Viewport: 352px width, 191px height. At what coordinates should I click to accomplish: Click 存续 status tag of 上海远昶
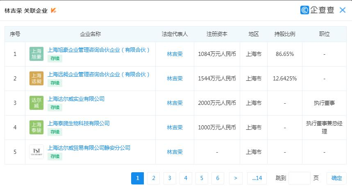55,83
